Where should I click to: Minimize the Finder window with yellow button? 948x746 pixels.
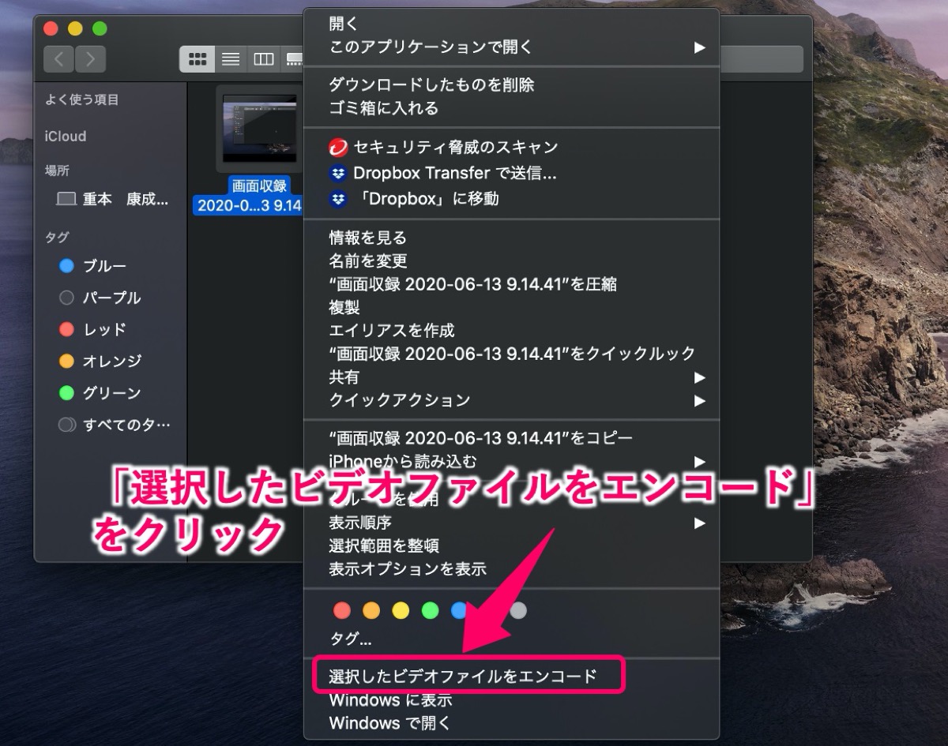(75, 28)
